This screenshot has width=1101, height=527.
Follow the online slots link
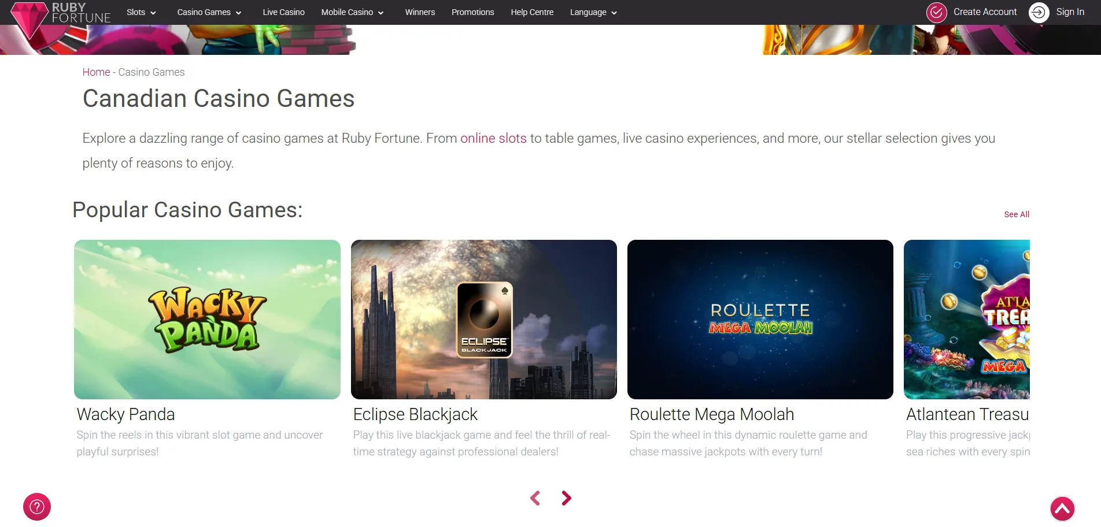[x=493, y=139]
